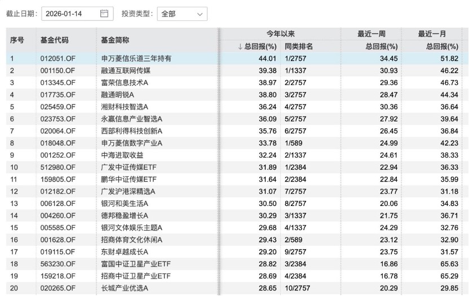Click the 基金代码 column header
This screenshot has width=469, height=296.
(55, 40)
